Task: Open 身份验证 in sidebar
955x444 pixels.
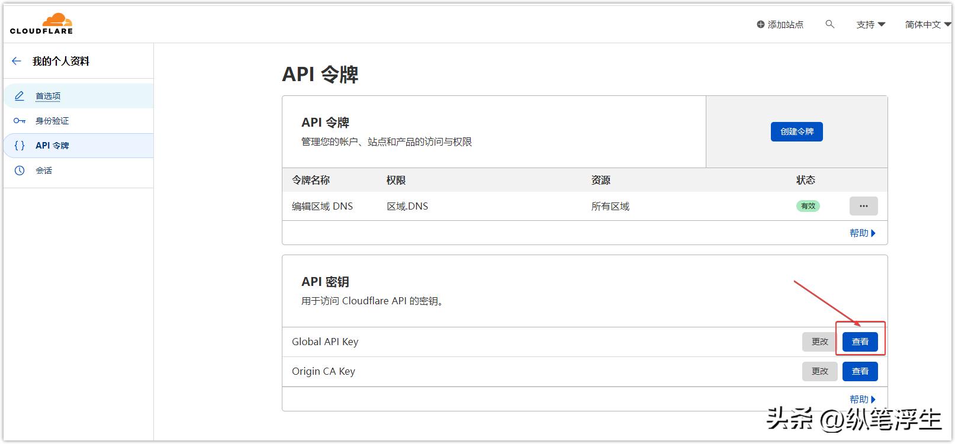Action: click(79, 121)
